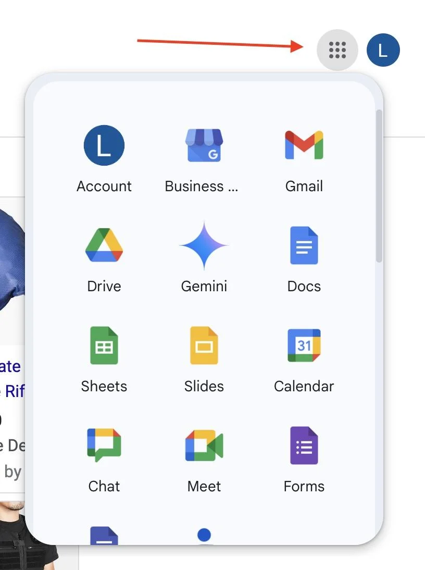425x570 pixels.
Task: Launch Google Drive triangle icon
Action: pyautogui.click(x=104, y=245)
